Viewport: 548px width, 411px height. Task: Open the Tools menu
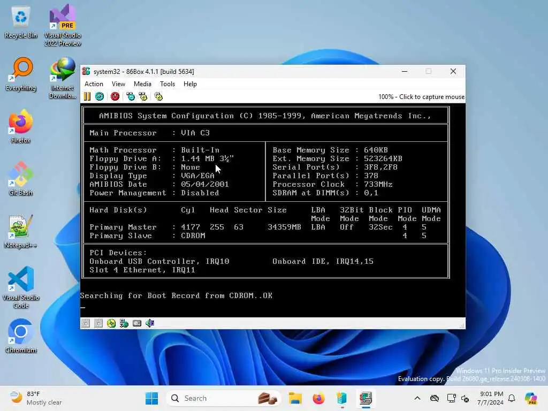168,84
